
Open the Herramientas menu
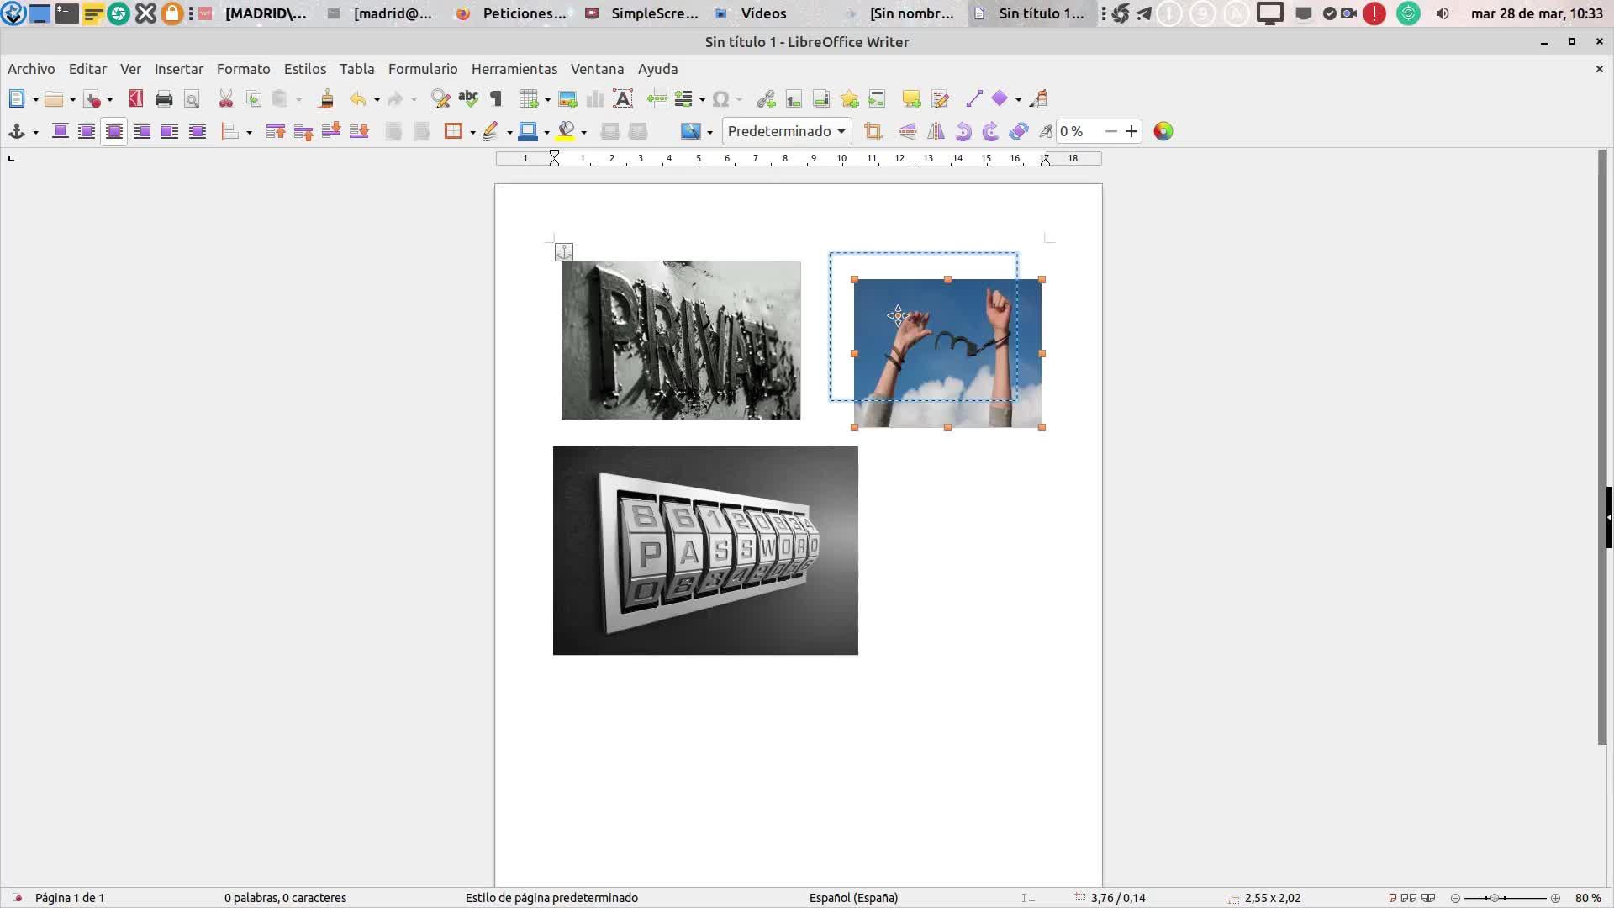pos(514,69)
